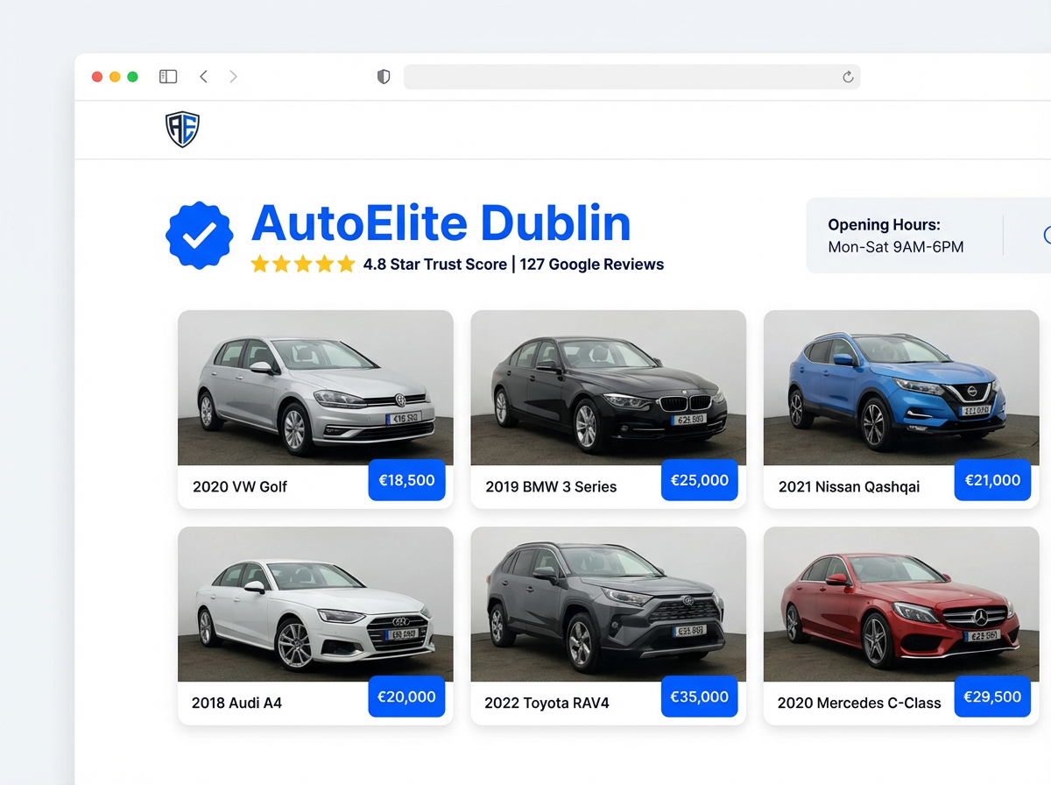Click the privacy shield icon
Image resolution: width=1051 pixels, height=785 pixels.
click(x=383, y=76)
